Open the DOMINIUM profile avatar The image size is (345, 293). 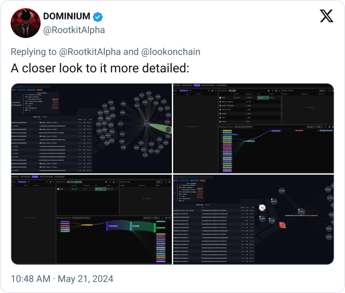tap(24, 24)
